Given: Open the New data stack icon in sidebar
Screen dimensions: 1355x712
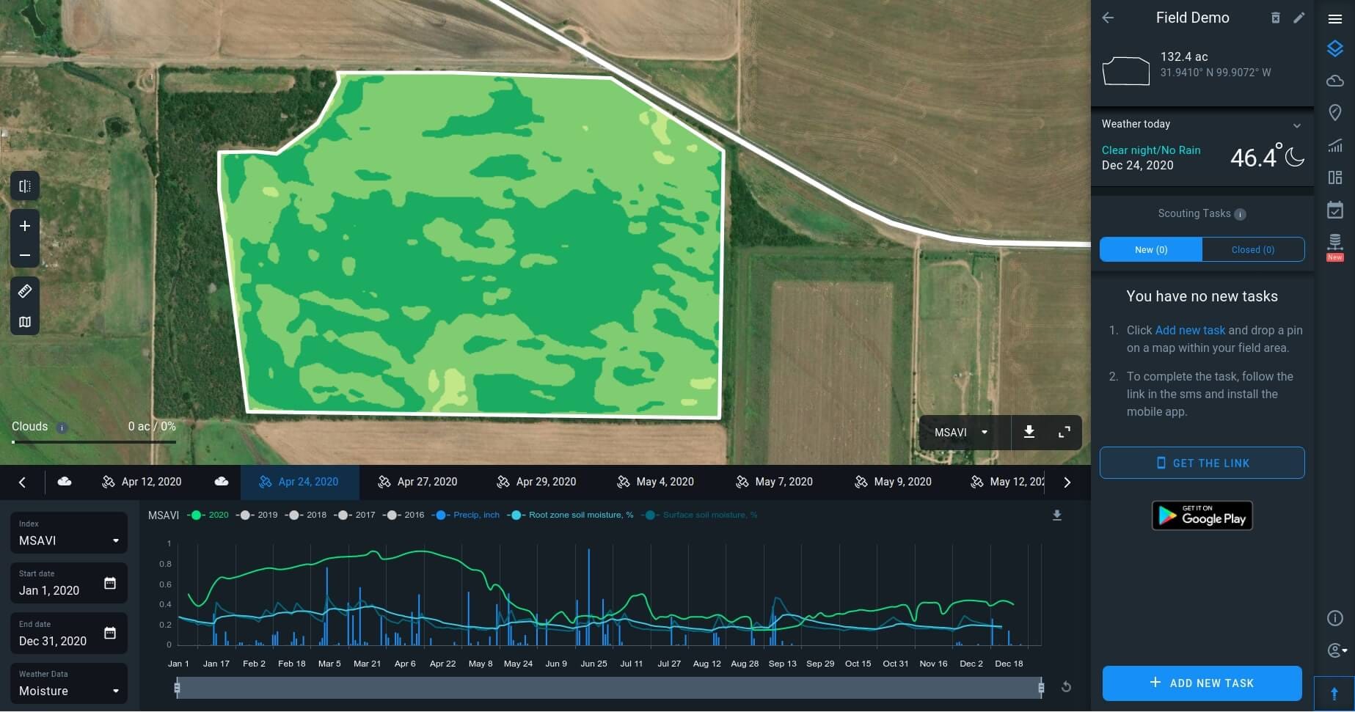Looking at the screenshot, I should tap(1335, 246).
